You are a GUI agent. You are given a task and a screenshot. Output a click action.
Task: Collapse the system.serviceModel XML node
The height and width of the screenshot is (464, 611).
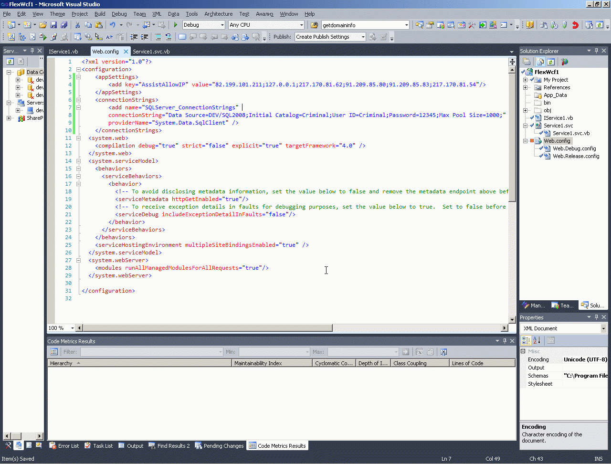click(79, 161)
